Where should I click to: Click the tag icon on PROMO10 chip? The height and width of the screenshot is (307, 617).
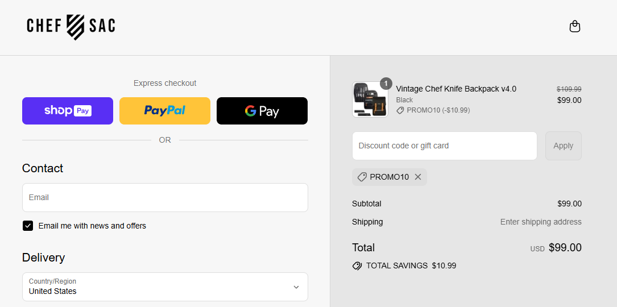pyautogui.click(x=362, y=177)
